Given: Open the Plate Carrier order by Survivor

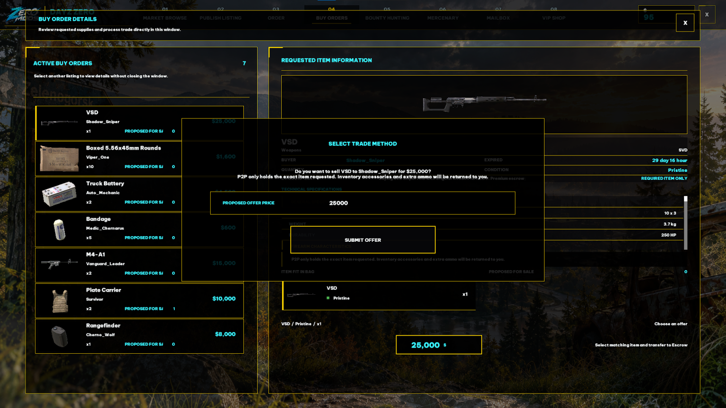Looking at the screenshot, I should pos(139,300).
